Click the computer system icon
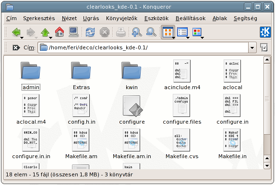 coord(73,32)
